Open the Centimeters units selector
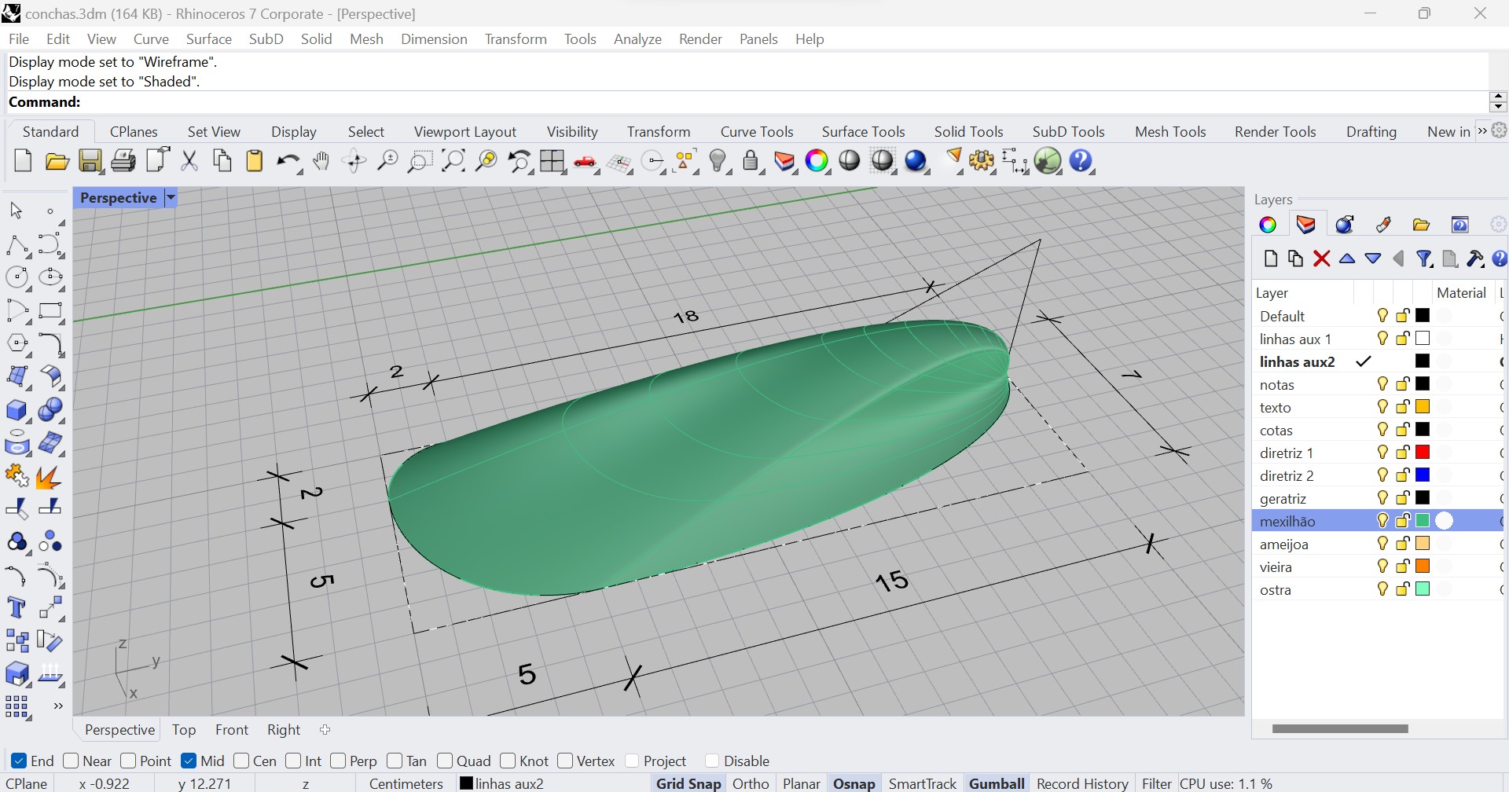 pos(406,783)
